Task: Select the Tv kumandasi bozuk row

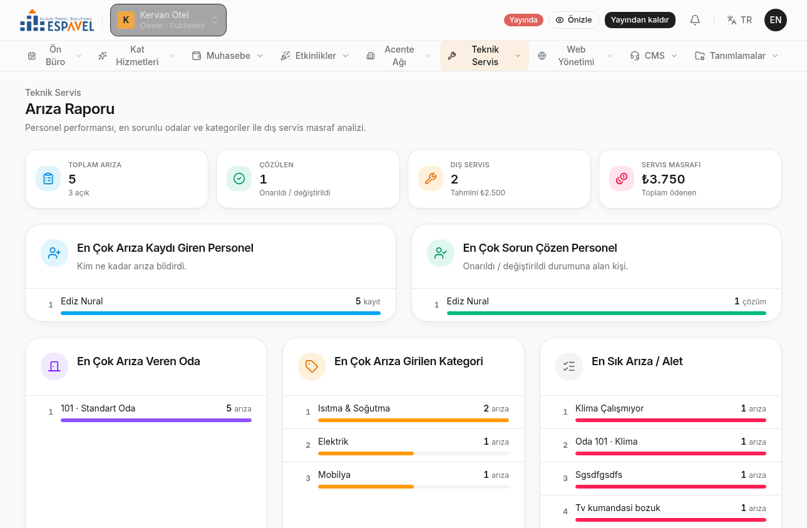Action: (661, 512)
